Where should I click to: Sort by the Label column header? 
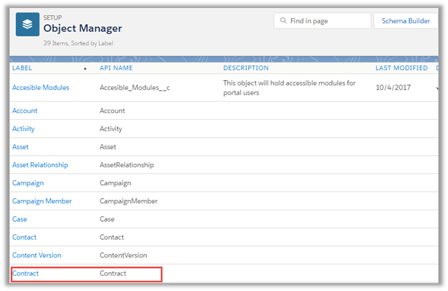22,68
